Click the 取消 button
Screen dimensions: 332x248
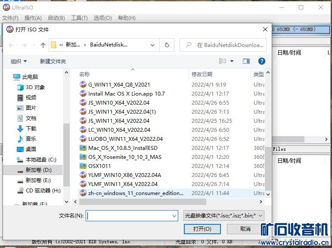tap(245, 229)
